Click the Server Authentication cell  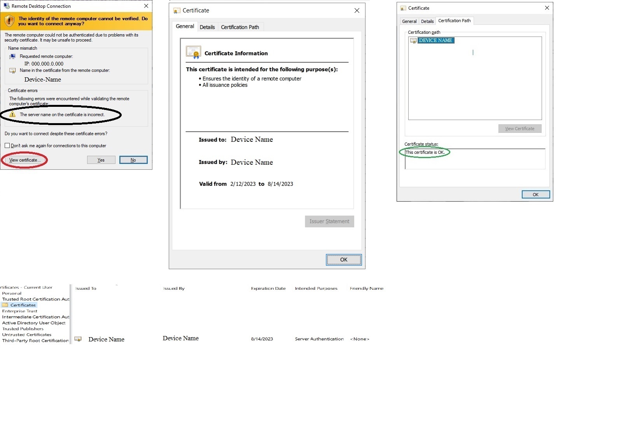coord(319,339)
